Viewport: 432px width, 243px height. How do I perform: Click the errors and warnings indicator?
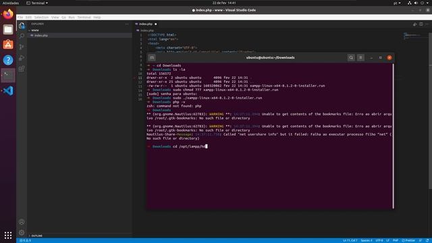tap(26, 240)
